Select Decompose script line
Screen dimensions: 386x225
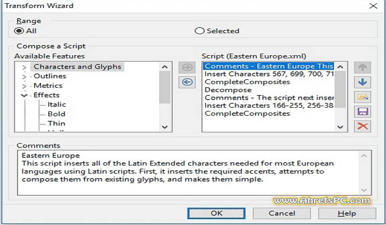pyautogui.click(x=228, y=90)
